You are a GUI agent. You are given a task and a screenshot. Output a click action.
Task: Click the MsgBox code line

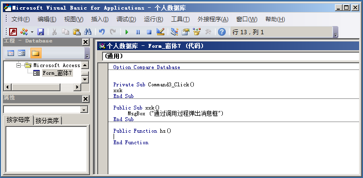point(175,113)
